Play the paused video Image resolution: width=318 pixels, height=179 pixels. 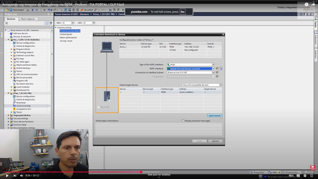click(7, 176)
